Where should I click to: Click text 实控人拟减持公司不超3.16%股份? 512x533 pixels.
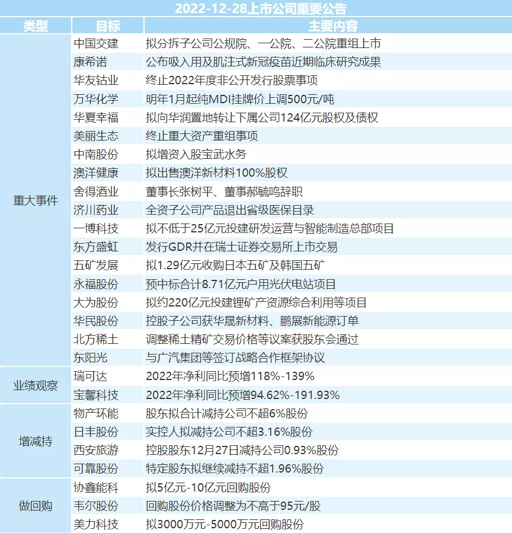click(229, 432)
